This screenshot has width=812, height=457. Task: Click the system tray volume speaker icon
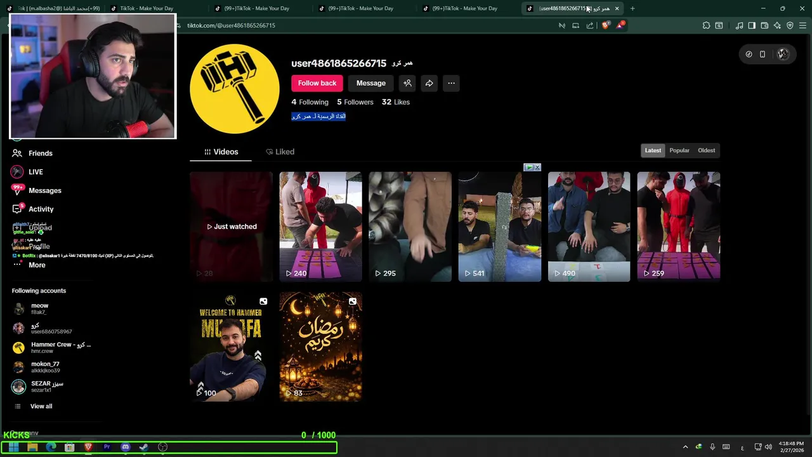tap(769, 447)
